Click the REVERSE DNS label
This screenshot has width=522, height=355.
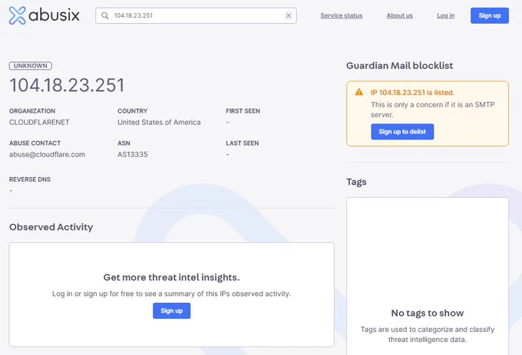pyautogui.click(x=30, y=179)
